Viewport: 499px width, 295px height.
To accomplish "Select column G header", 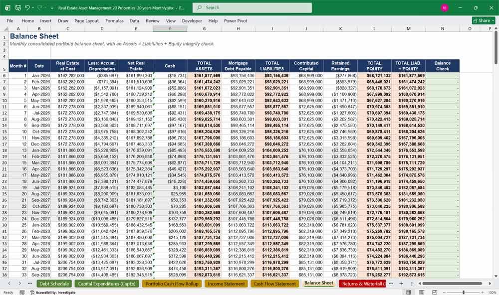I will (x=204, y=28).
